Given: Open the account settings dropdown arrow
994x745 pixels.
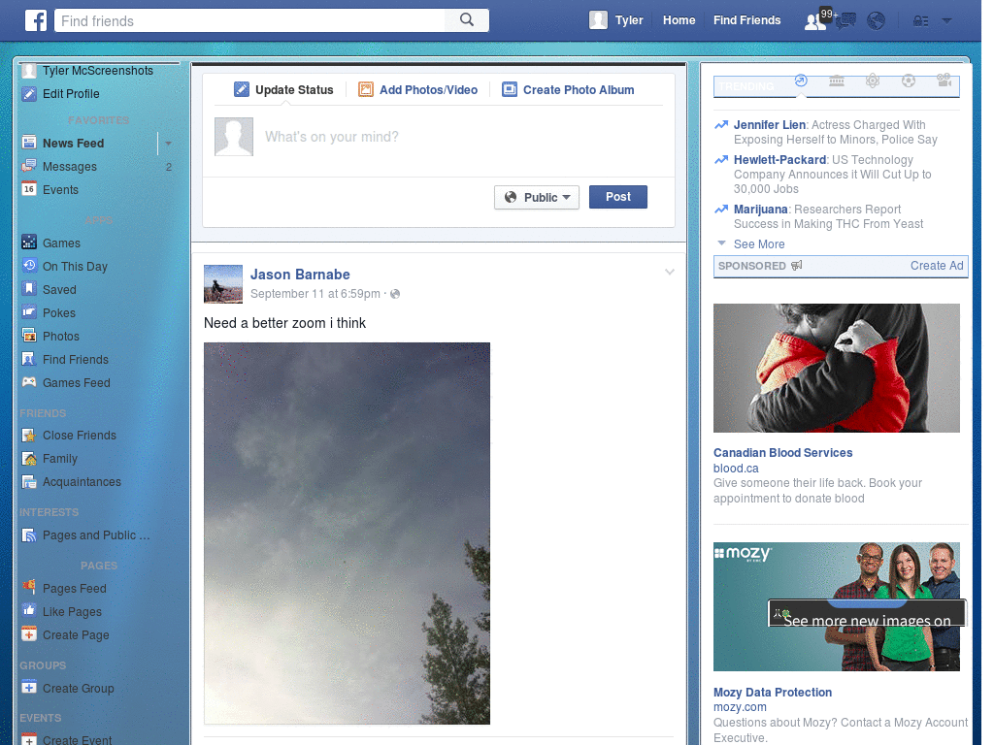Looking at the screenshot, I should tap(947, 20).
